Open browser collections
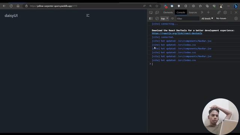This screenshot has height=135, width=240. click(x=207, y=6)
